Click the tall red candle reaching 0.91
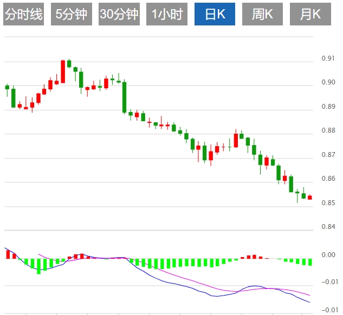The width and height of the screenshot is (343, 315). (x=63, y=71)
